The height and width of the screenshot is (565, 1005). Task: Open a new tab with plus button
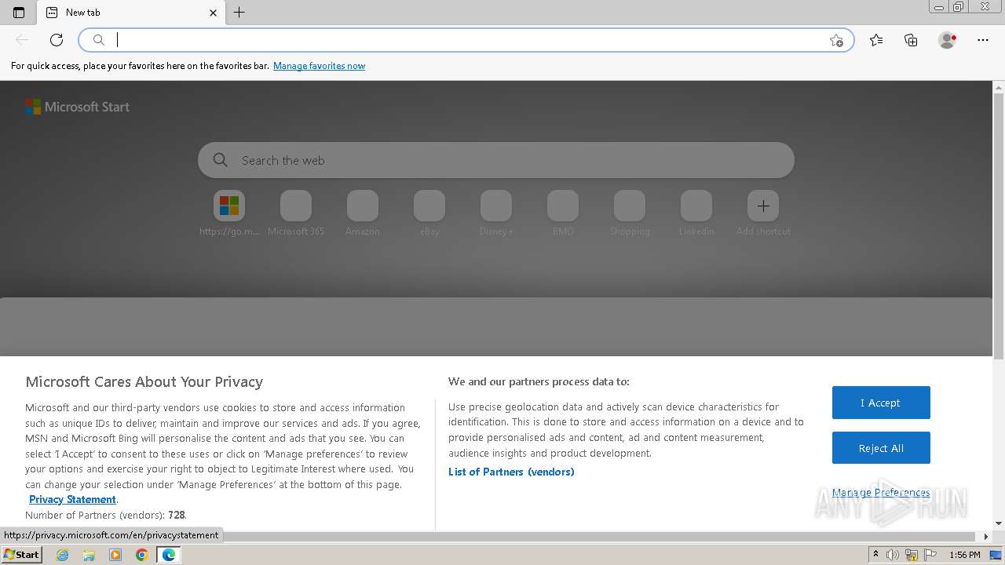tap(239, 13)
